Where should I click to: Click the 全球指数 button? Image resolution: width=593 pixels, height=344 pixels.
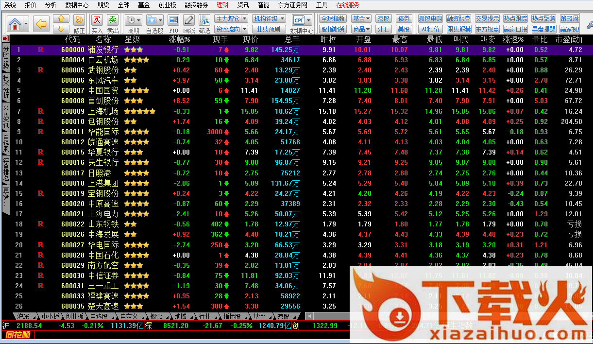(333, 18)
